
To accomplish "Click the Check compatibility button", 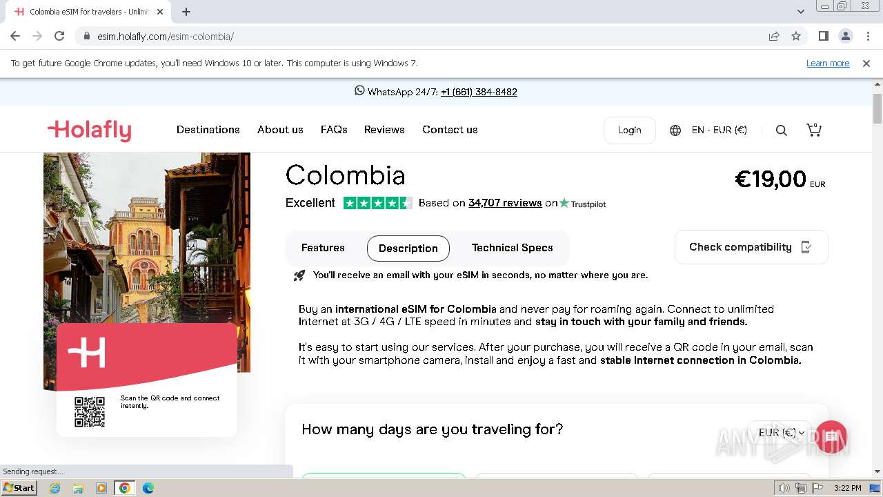I will click(751, 247).
